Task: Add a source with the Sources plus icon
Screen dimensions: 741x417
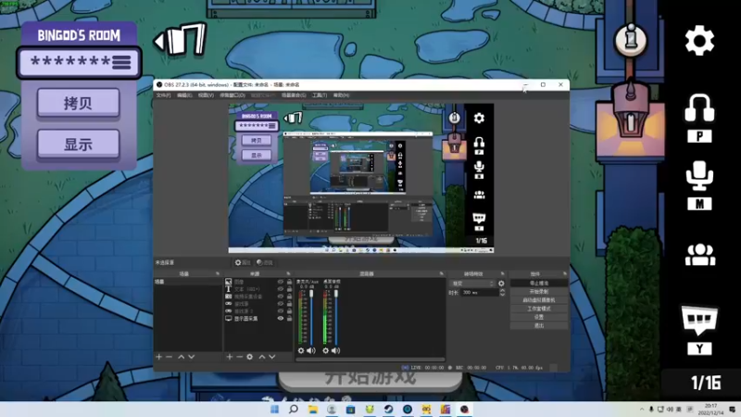Action: (229, 357)
